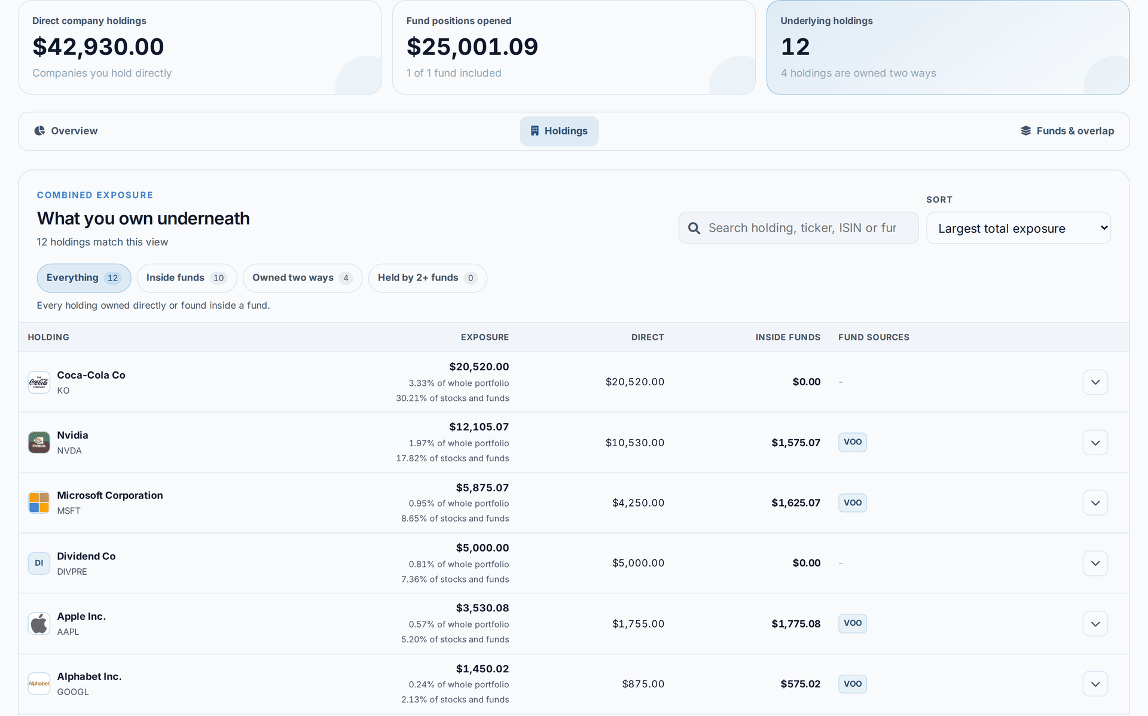The width and height of the screenshot is (1148, 716).
Task: Open the Largest total exposure sort dropdown
Action: pos(1018,228)
